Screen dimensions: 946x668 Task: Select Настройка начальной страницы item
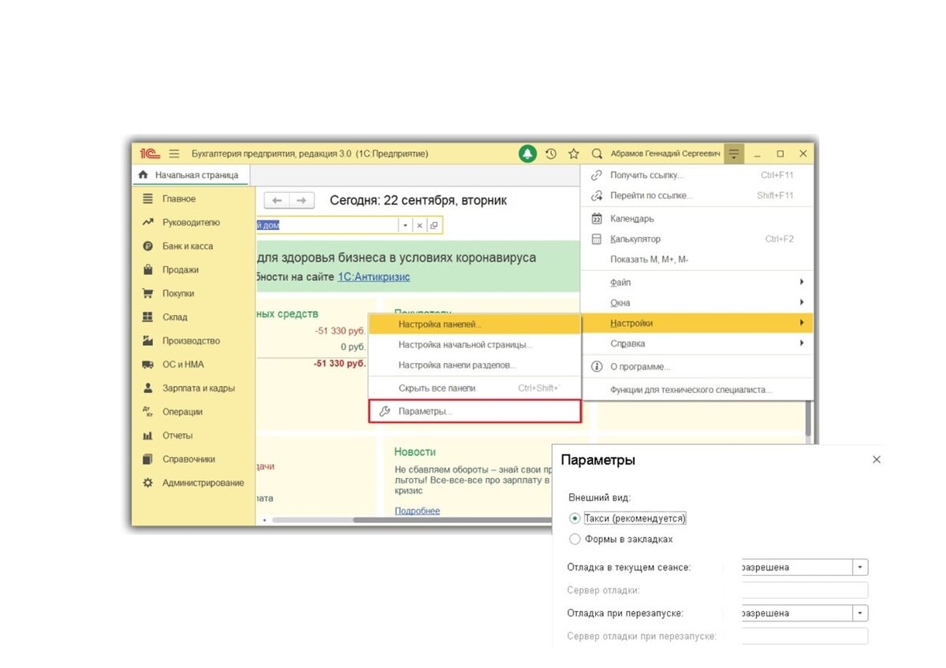[x=475, y=344]
